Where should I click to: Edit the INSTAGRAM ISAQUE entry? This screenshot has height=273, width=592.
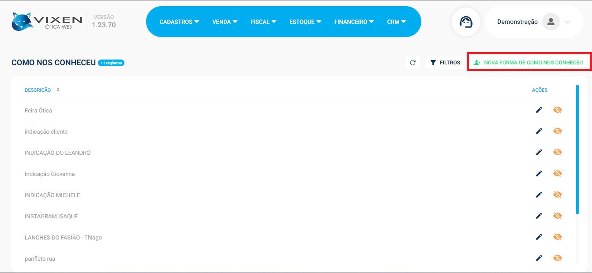(539, 216)
